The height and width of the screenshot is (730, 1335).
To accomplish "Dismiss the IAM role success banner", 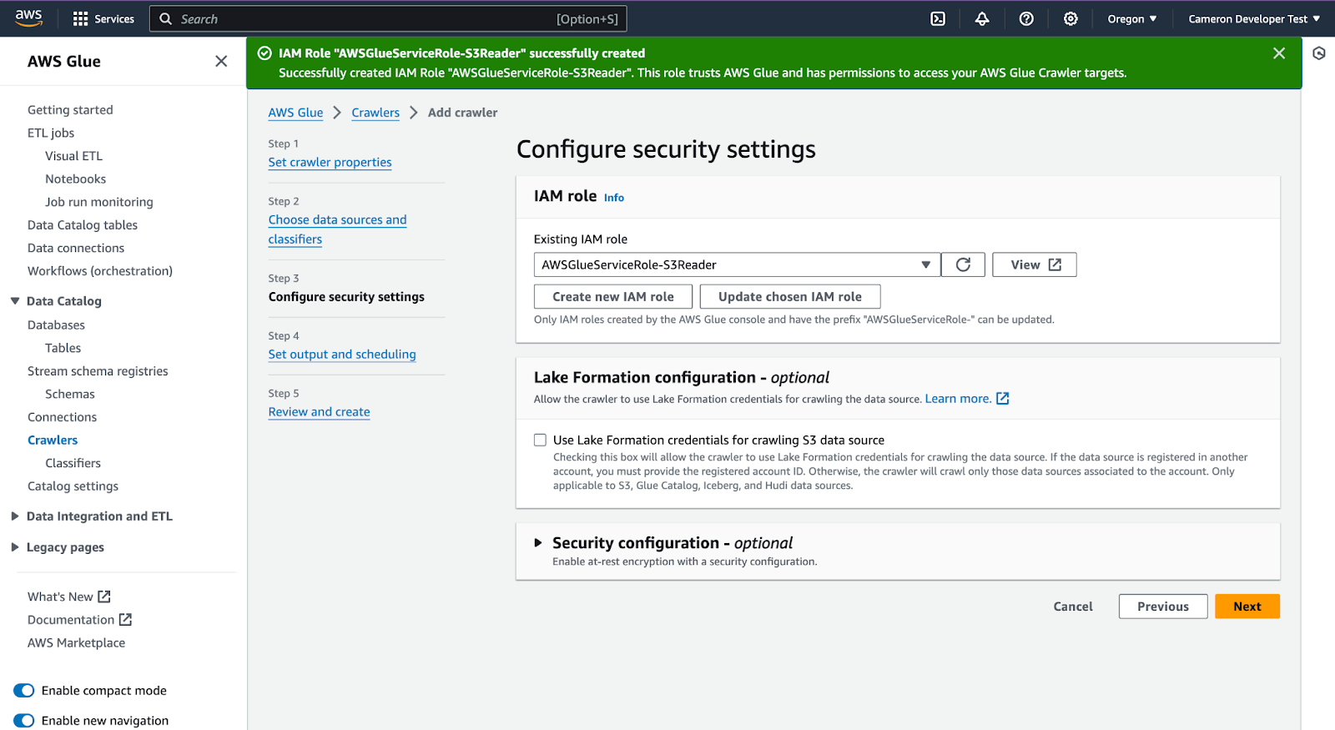I will click(x=1279, y=53).
